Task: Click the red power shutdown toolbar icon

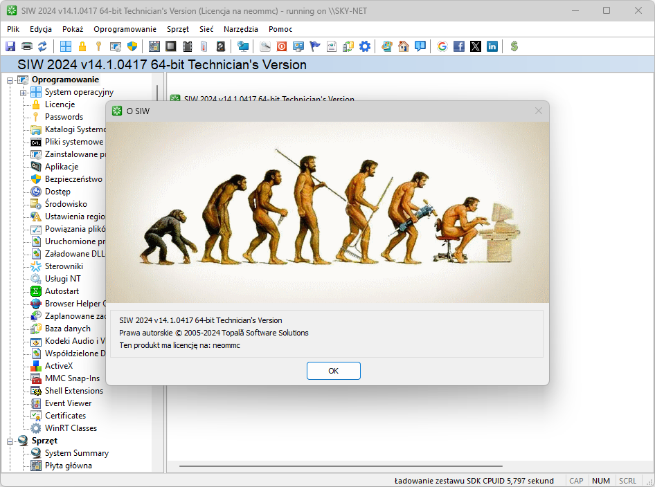Action: pyautogui.click(x=282, y=46)
